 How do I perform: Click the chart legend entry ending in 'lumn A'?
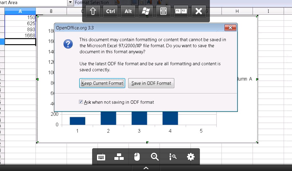click(245, 79)
